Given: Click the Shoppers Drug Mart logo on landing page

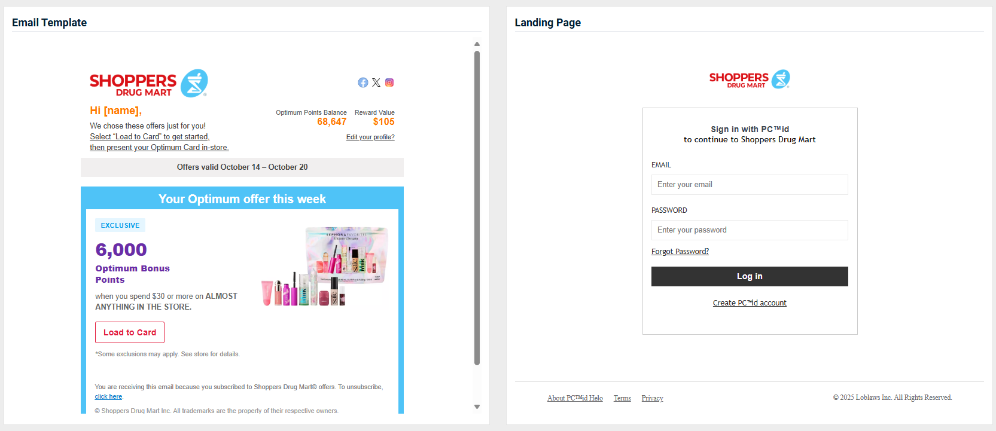Looking at the screenshot, I should coord(750,79).
